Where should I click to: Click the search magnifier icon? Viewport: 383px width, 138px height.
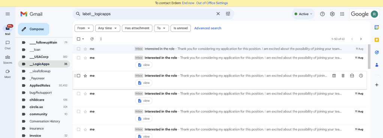(x=78, y=14)
